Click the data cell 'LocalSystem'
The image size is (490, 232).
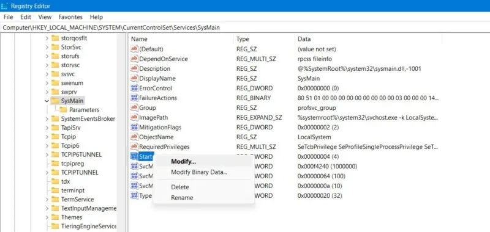point(314,137)
